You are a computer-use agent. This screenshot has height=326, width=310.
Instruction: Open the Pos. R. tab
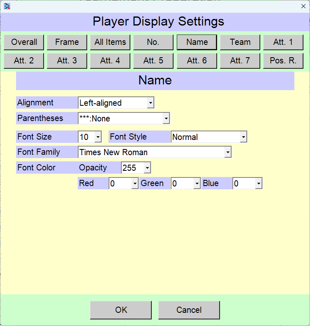coord(283,61)
